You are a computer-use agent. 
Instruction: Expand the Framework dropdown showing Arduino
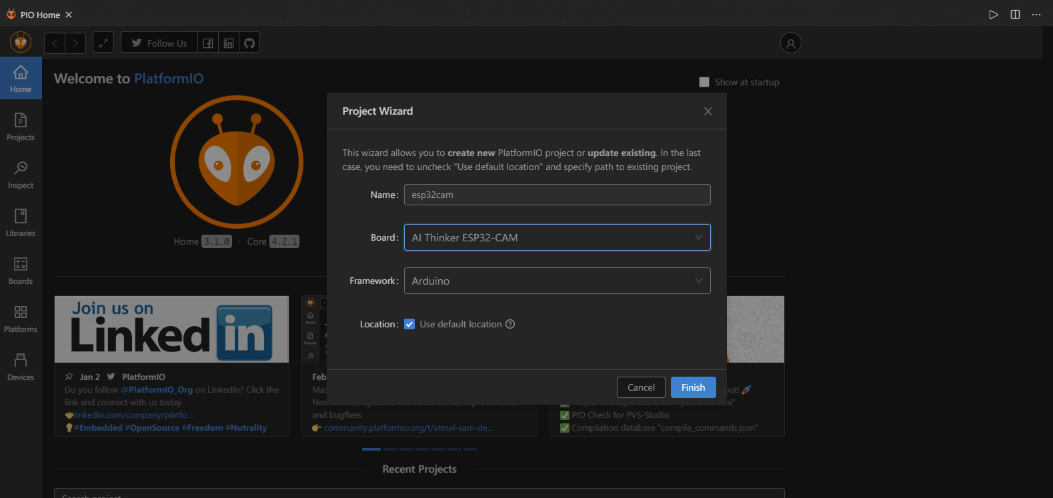tap(558, 281)
